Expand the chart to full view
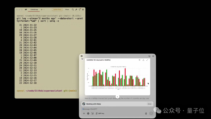The image size is (211, 119). coord(147,60)
